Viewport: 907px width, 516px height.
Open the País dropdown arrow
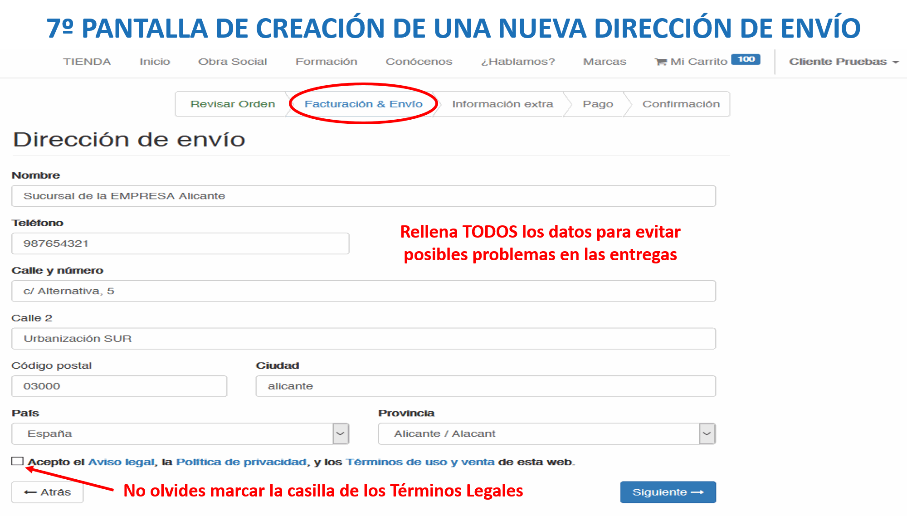point(341,434)
